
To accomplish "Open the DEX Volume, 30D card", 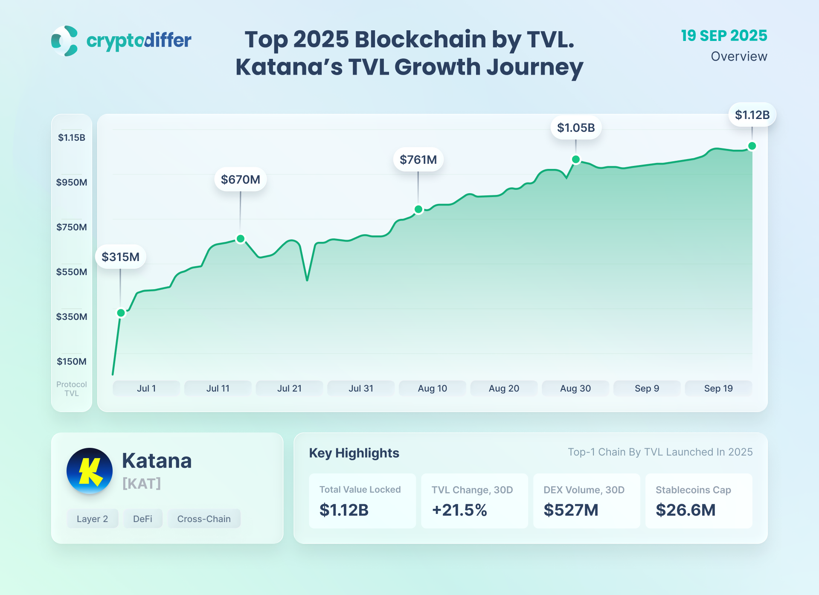I will tap(587, 501).
